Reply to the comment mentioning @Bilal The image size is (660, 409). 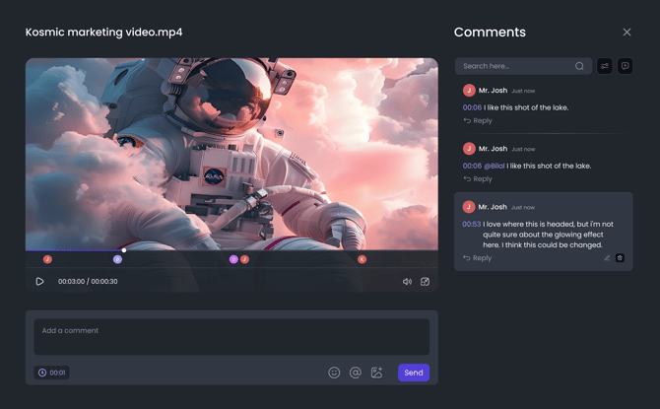478,179
